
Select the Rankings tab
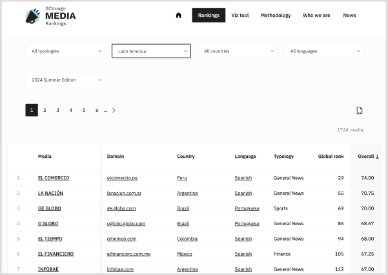click(209, 15)
